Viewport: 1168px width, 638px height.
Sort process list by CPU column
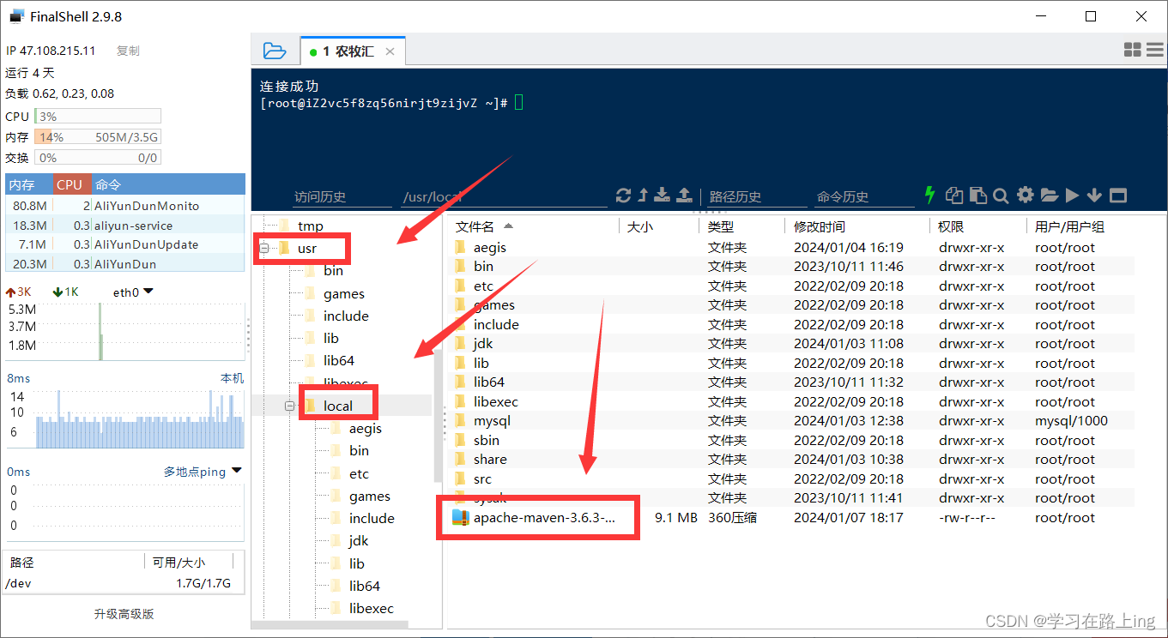[72, 184]
